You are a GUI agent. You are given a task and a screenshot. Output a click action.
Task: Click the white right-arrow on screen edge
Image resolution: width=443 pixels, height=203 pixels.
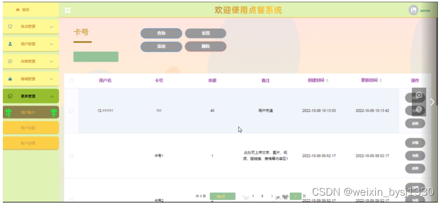click(x=432, y=101)
